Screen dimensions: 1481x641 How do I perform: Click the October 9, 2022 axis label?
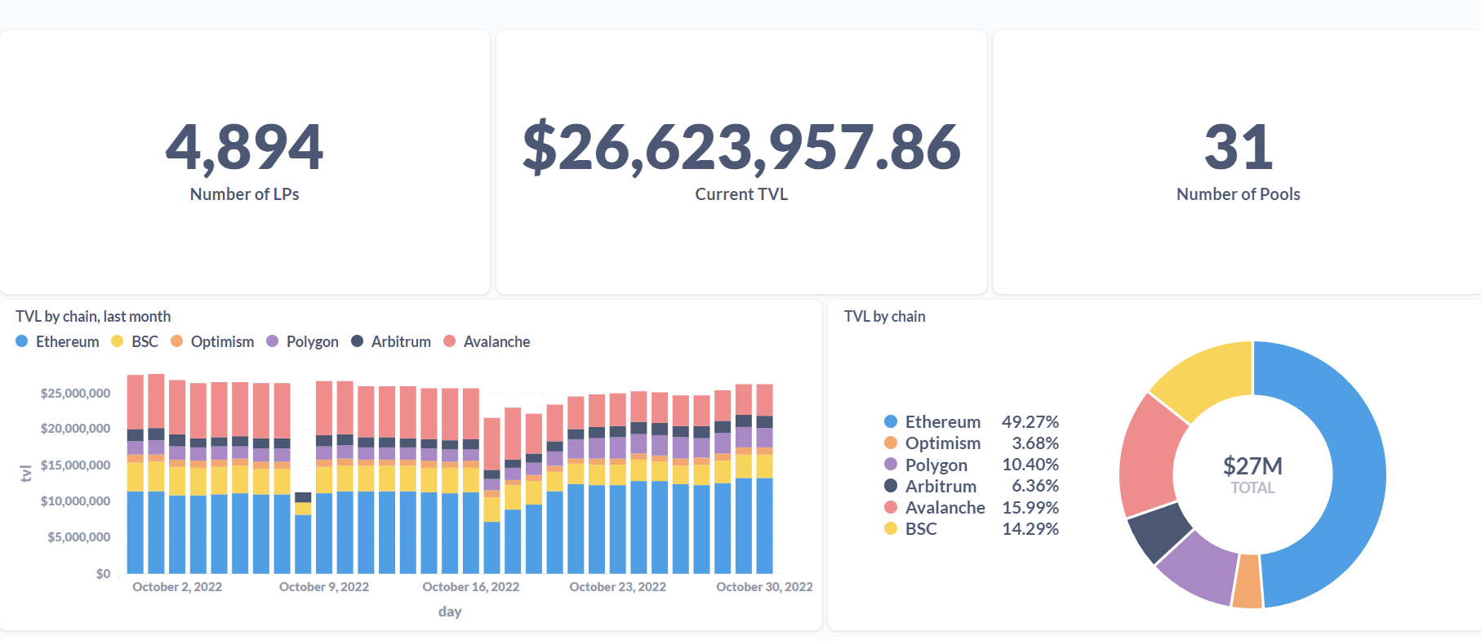click(324, 587)
